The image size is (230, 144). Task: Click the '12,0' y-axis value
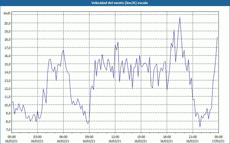pos(8,89)
